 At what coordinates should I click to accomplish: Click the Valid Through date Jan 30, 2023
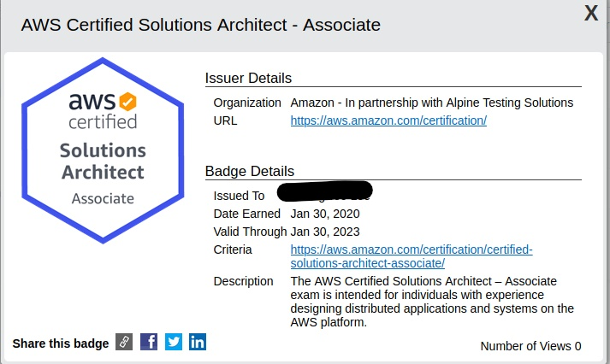(325, 232)
